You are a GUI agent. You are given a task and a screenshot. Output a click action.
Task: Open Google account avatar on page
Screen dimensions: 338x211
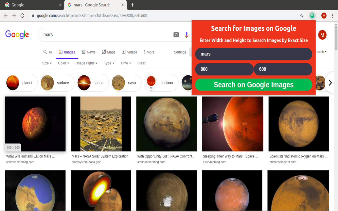(x=322, y=35)
